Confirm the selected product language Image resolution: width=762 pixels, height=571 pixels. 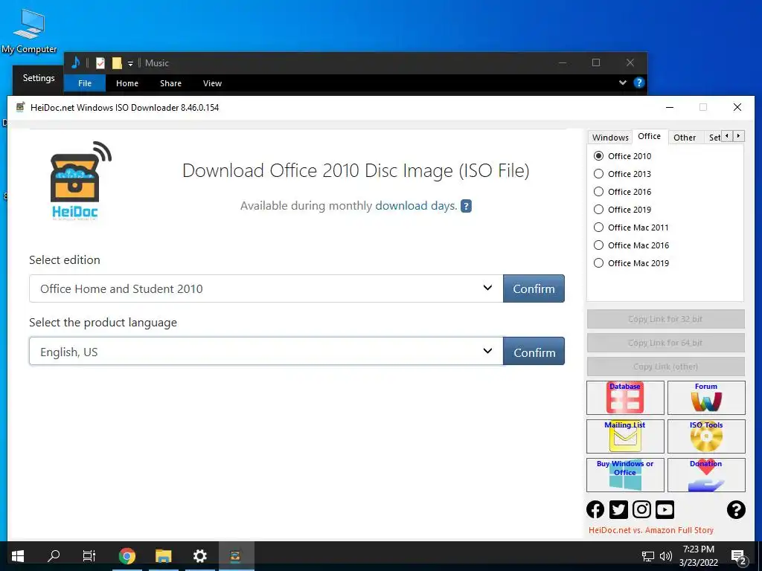click(x=534, y=351)
